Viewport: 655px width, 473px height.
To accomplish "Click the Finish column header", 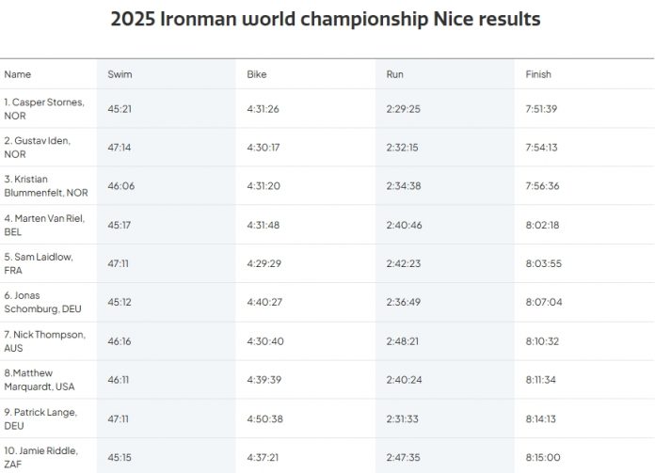I will tap(538, 74).
